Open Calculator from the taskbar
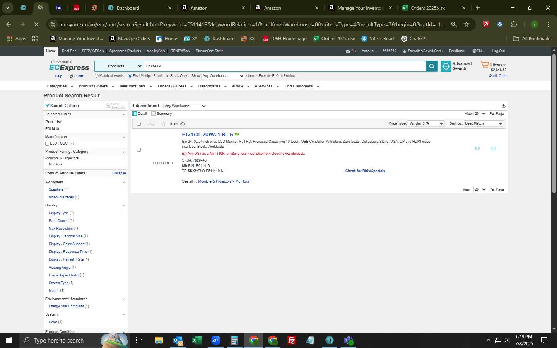 point(235,340)
